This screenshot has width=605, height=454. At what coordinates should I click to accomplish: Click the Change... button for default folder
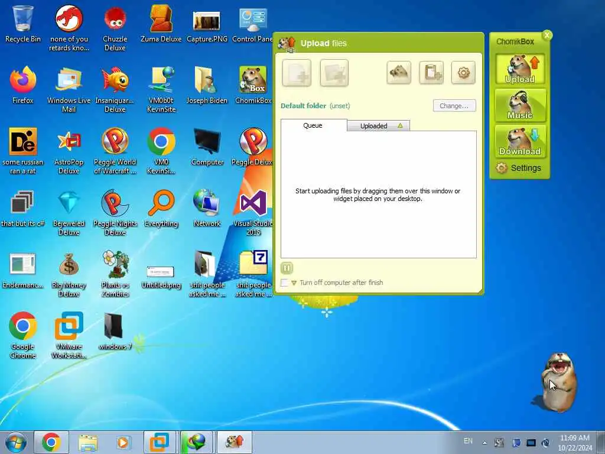coord(454,106)
